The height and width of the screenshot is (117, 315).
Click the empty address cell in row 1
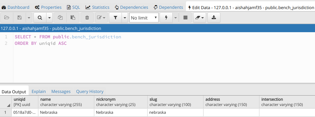pyautogui.click(x=231, y=112)
